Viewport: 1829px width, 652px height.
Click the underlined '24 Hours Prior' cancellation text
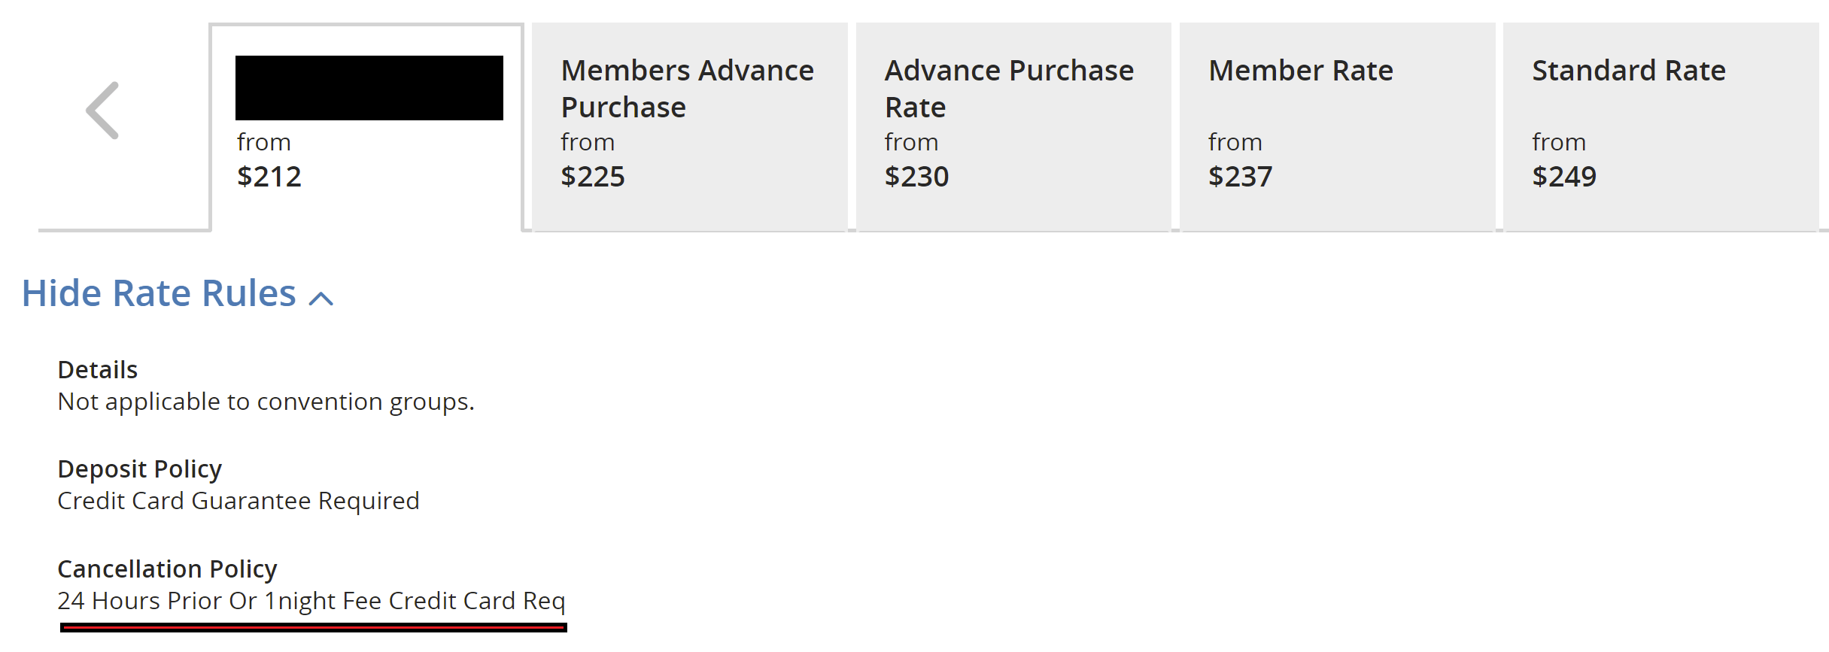(311, 601)
